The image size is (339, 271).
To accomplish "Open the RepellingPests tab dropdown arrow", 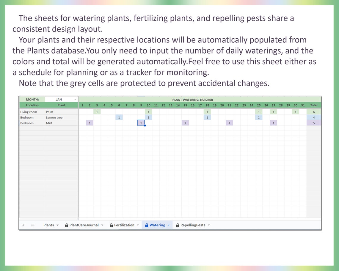I will click(209, 225).
